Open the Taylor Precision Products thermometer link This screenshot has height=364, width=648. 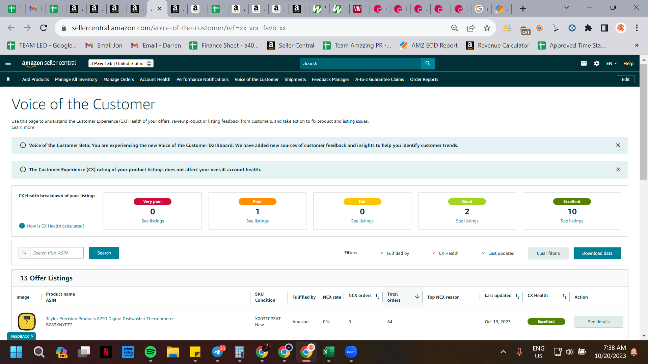coord(110,318)
